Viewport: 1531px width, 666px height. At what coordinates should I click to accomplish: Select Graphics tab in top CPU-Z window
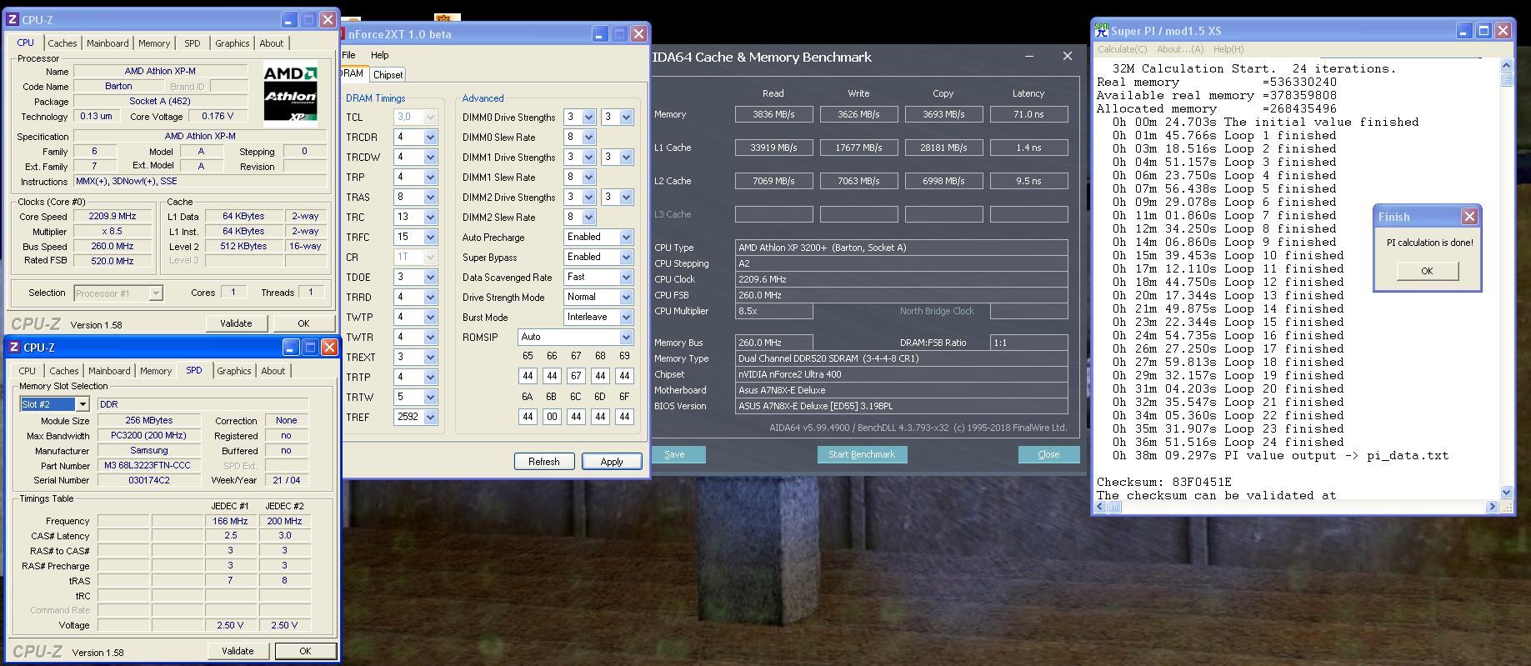(x=232, y=43)
